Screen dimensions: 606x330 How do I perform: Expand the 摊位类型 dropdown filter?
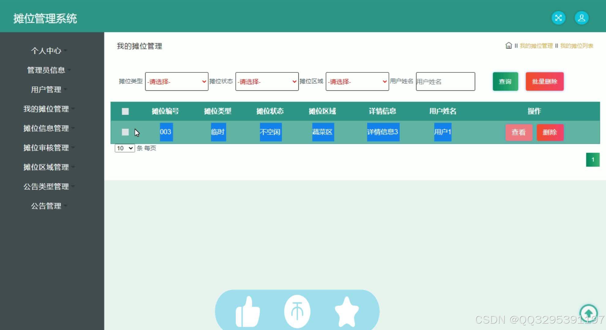tap(177, 81)
